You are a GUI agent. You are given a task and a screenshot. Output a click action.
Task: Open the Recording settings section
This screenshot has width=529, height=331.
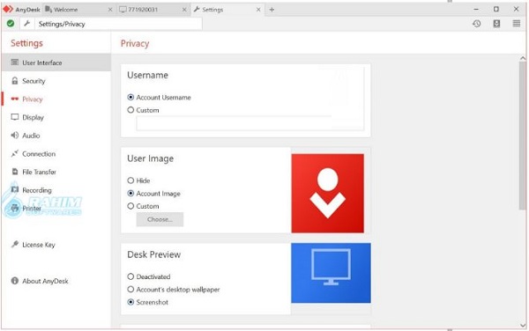click(x=56, y=190)
